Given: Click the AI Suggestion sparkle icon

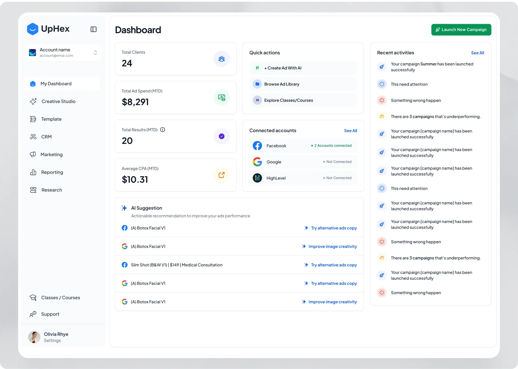Looking at the screenshot, I should (124, 208).
